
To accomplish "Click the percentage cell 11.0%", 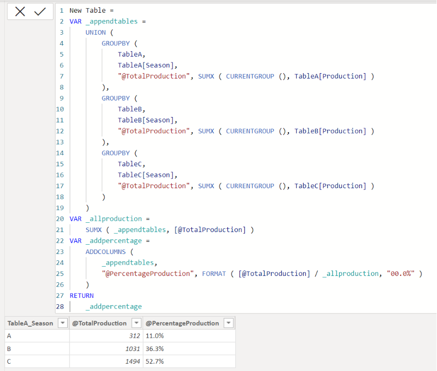I will tap(189, 336).
